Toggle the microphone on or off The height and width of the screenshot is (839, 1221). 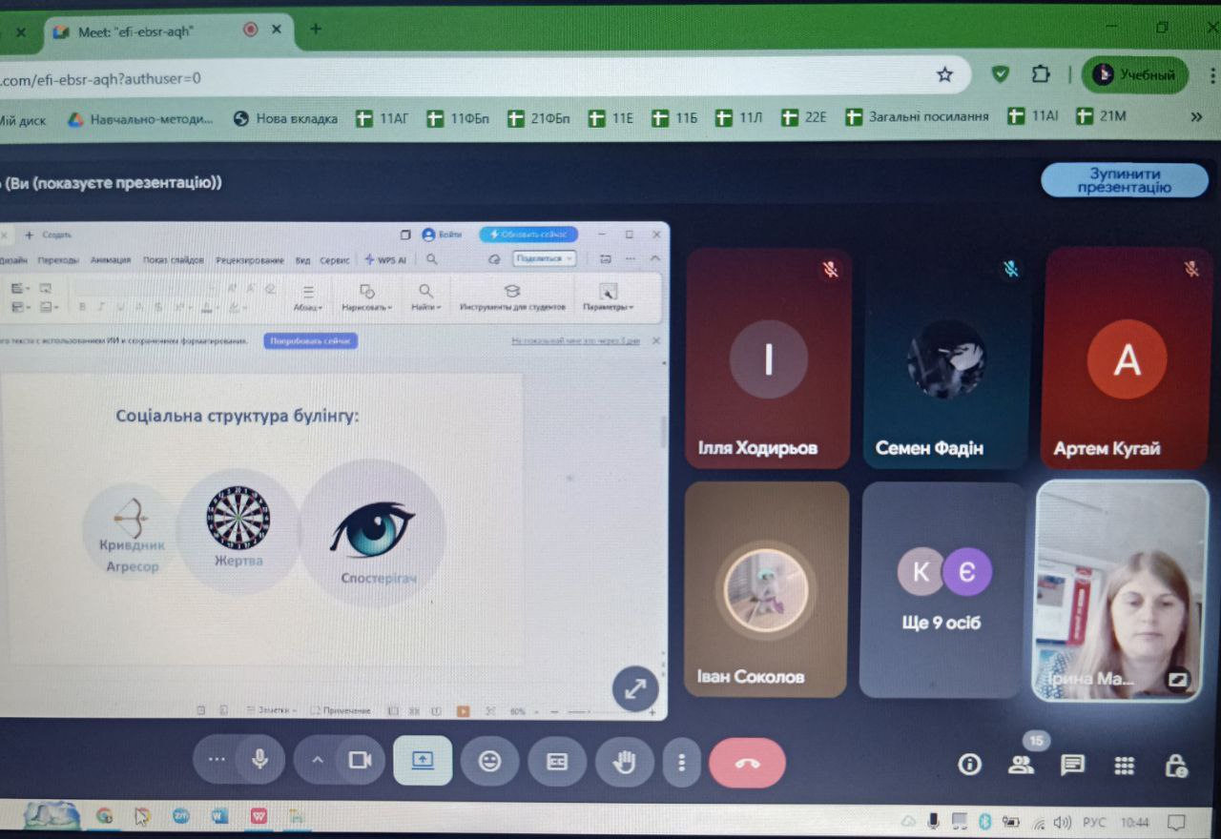coord(259,760)
